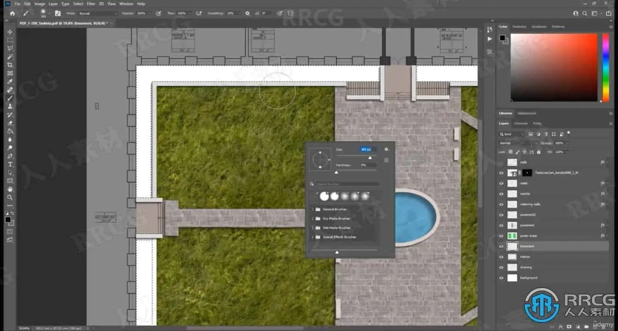Toggle visibility of green areas layer

pos(501,236)
